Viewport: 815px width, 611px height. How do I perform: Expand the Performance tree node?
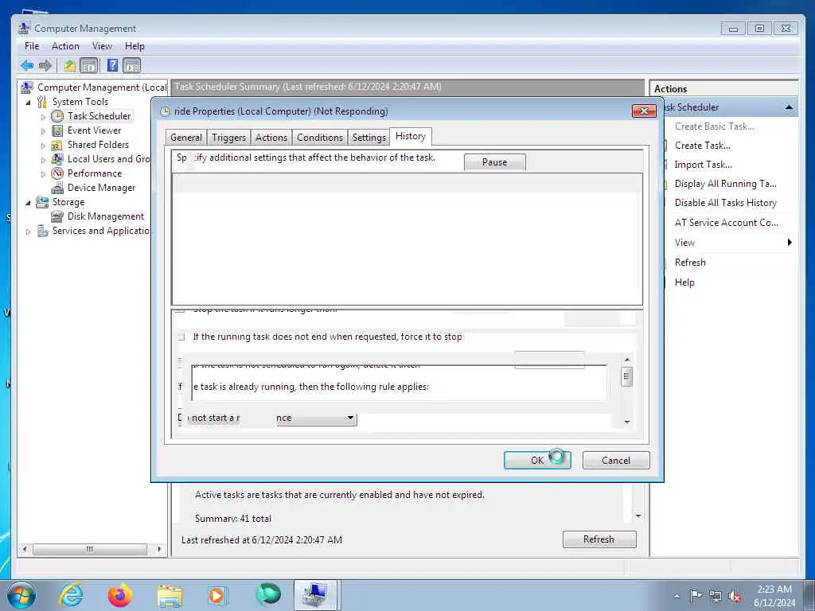click(43, 174)
